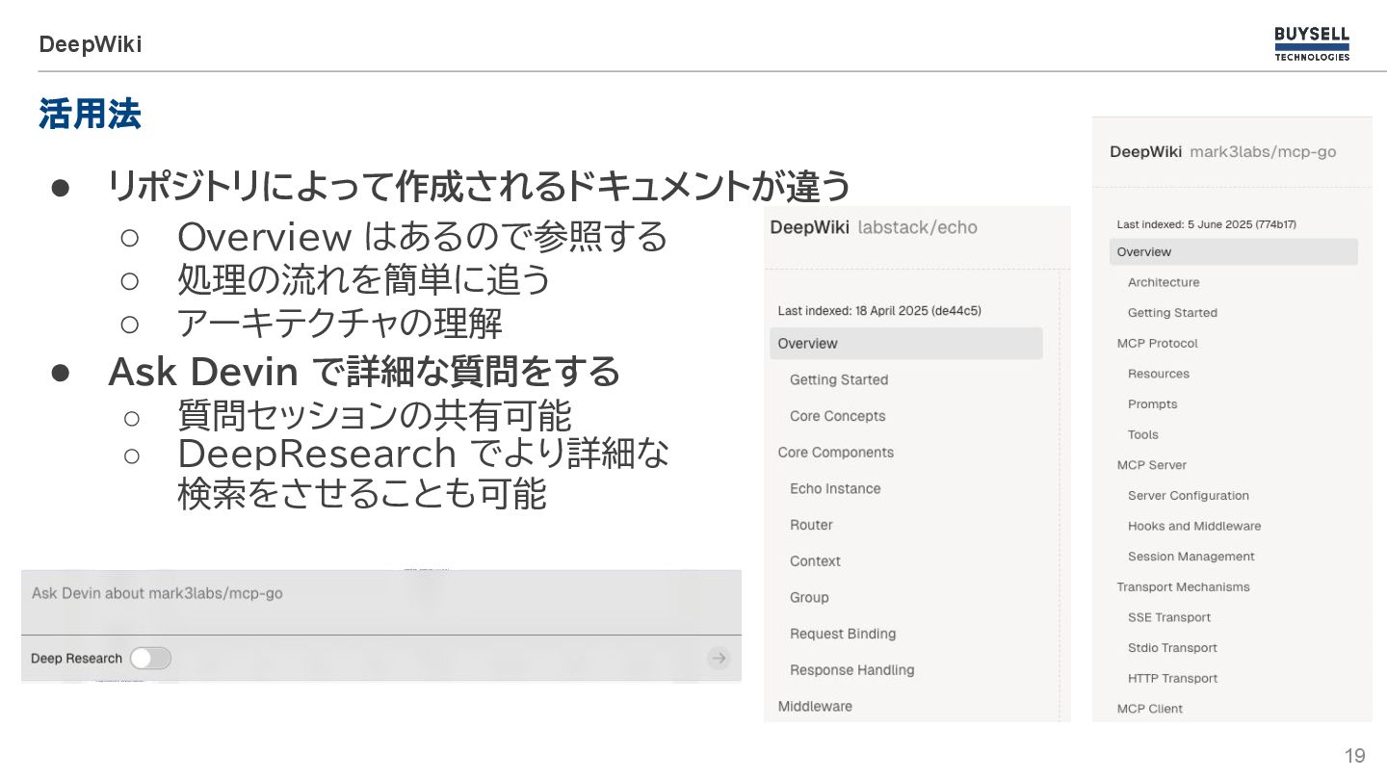Click bullet '処理の流れを簡単に追う'
Image resolution: width=1387 pixels, height=780 pixels.
[x=364, y=280]
